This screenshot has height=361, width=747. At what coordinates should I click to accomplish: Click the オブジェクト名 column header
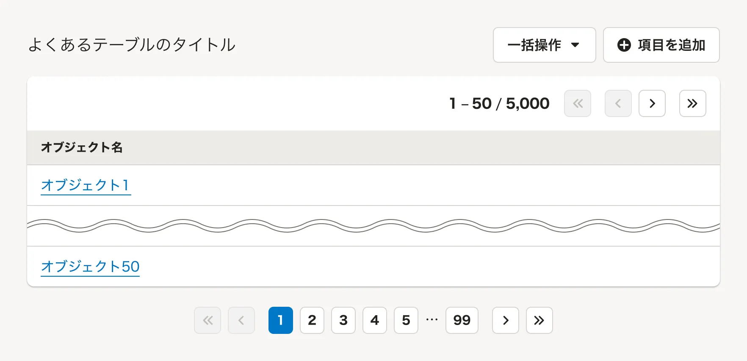tap(82, 147)
